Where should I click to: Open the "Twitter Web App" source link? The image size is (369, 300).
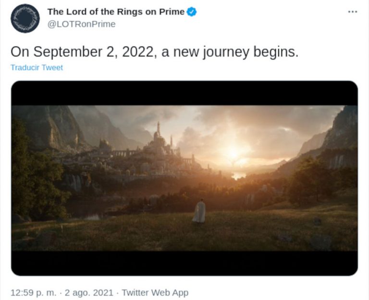click(x=155, y=292)
